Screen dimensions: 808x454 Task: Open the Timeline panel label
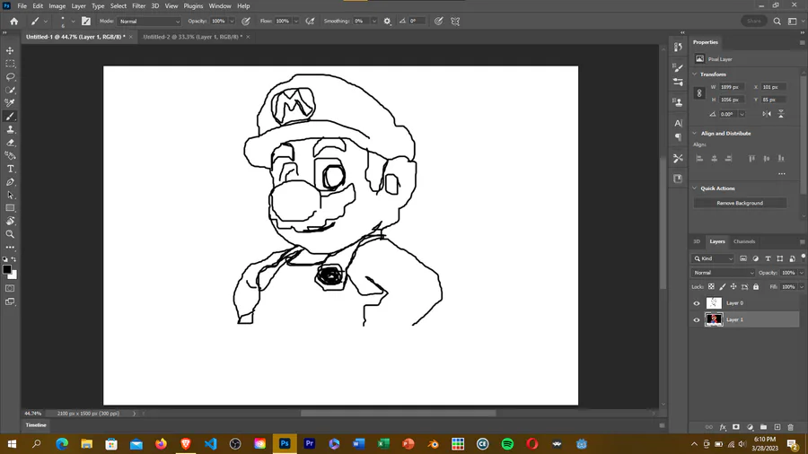(36, 425)
